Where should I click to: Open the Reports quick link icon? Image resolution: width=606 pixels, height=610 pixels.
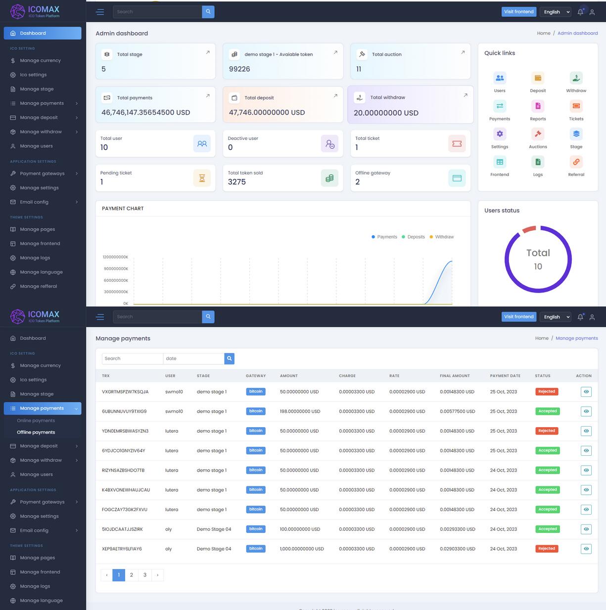coord(538,106)
